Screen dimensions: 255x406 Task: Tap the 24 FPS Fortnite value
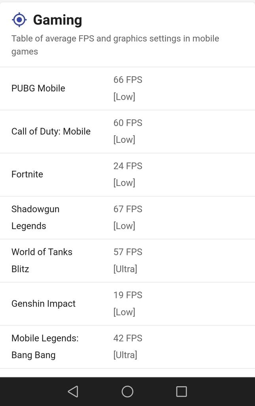(128, 166)
